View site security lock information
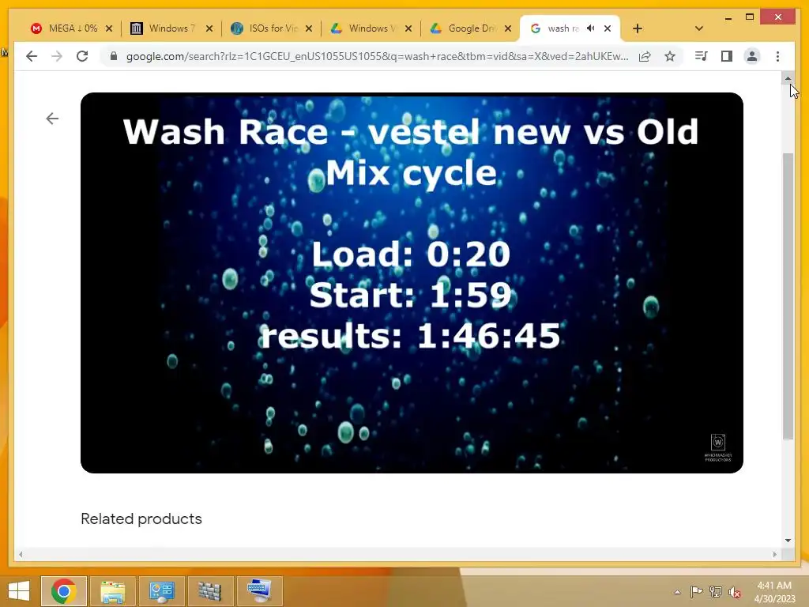The height and width of the screenshot is (607, 809). (x=114, y=56)
